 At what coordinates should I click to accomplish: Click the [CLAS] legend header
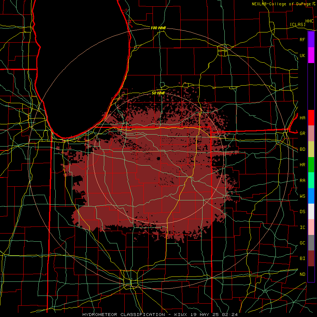[298, 24]
